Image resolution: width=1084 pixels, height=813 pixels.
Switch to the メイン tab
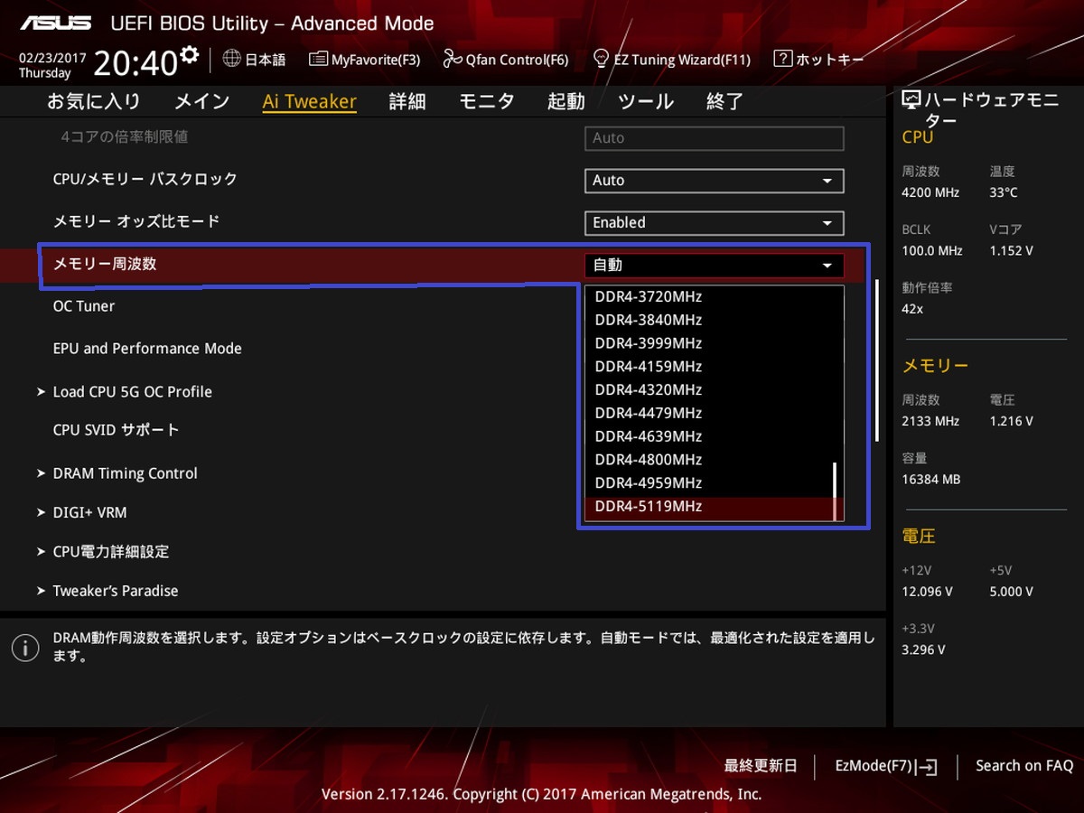coord(201,101)
